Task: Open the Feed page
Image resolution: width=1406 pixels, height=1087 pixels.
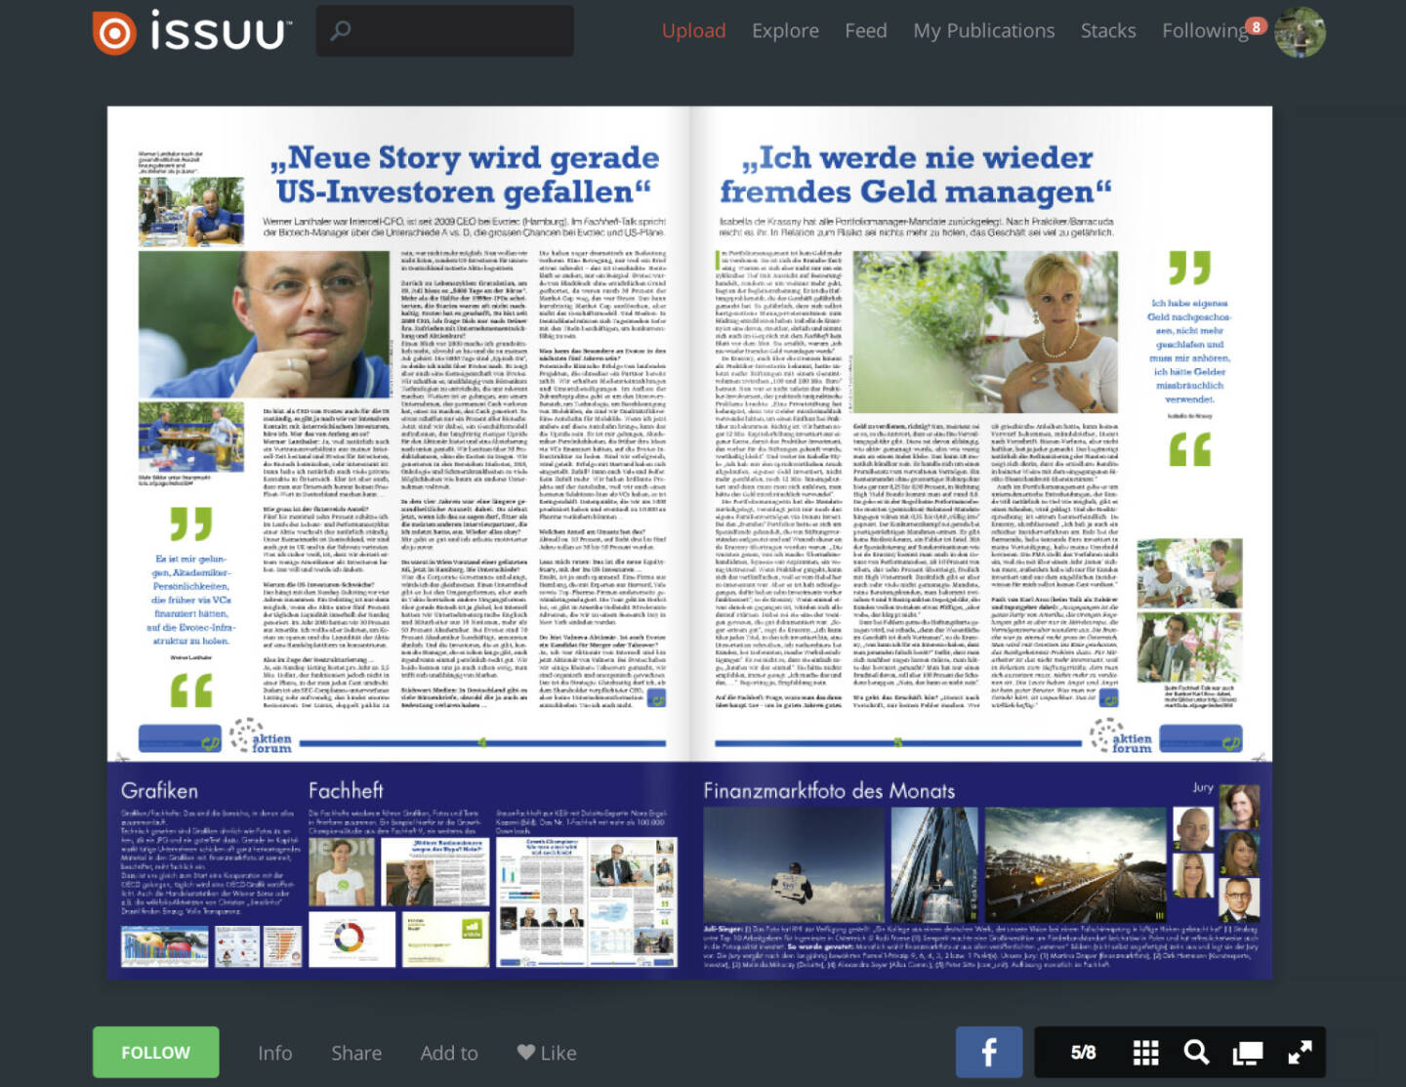Action: coord(866,31)
